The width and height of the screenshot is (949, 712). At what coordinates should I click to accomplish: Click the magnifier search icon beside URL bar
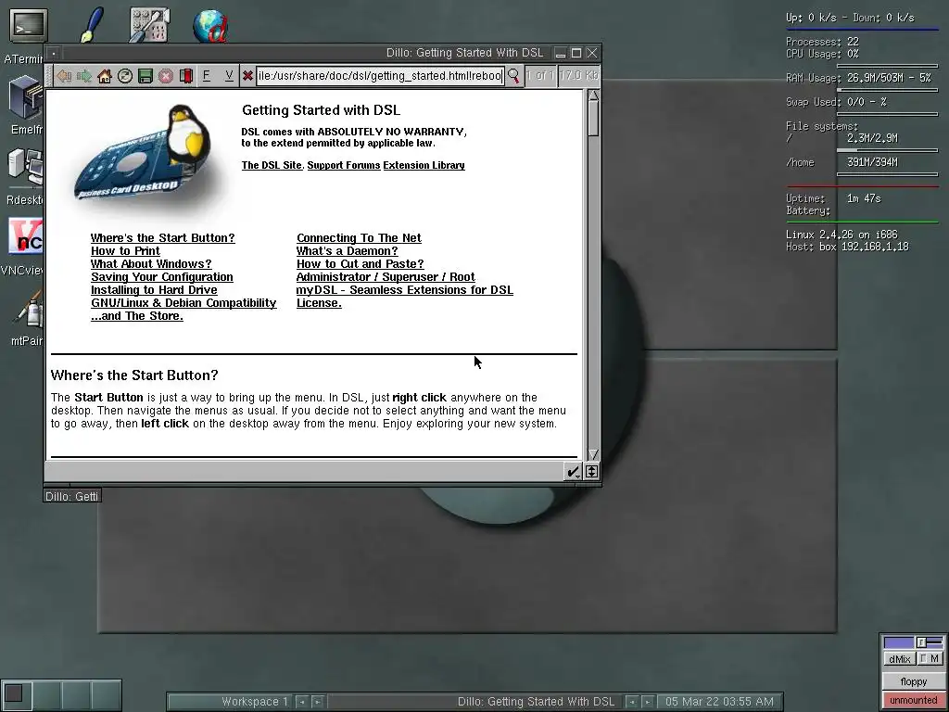(513, 76)
